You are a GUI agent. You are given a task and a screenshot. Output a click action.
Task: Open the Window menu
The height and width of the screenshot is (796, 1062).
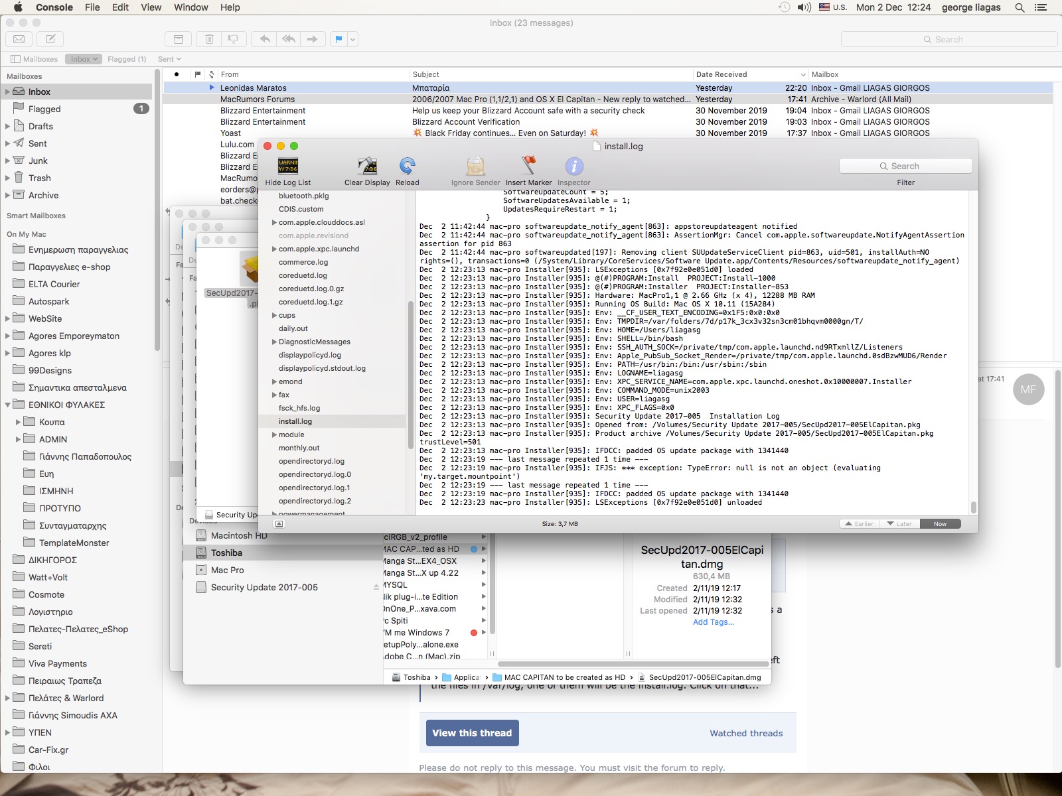[x=191, y=7]
